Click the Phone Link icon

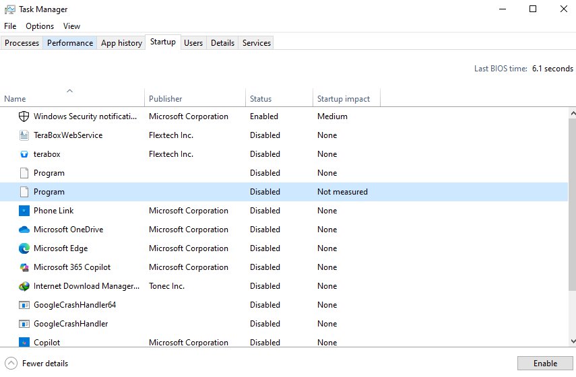[x=24, y=211]
